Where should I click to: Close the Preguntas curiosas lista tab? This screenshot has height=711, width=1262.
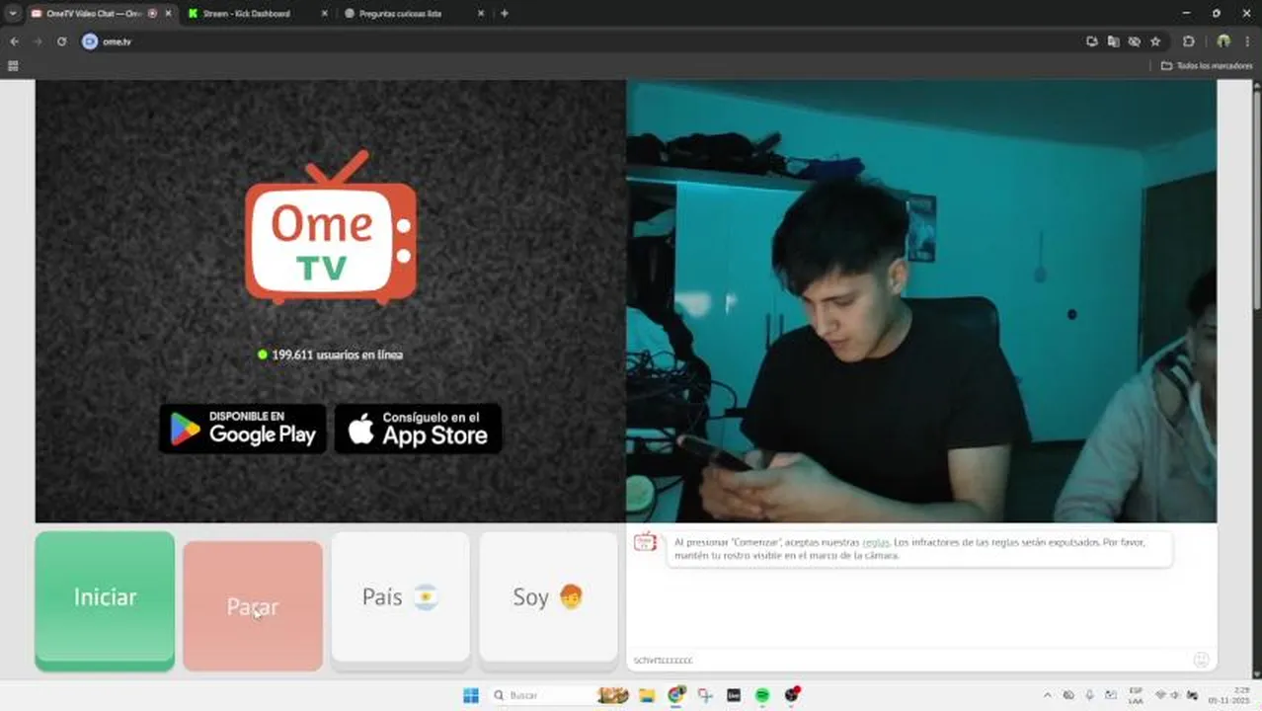tap(481, 14)
